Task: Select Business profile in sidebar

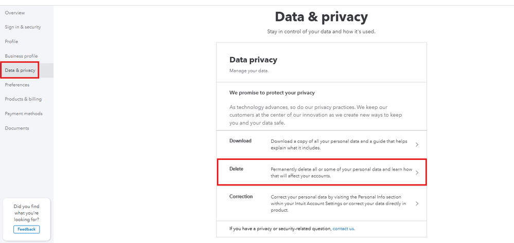Action: click(x=21, y=56)
